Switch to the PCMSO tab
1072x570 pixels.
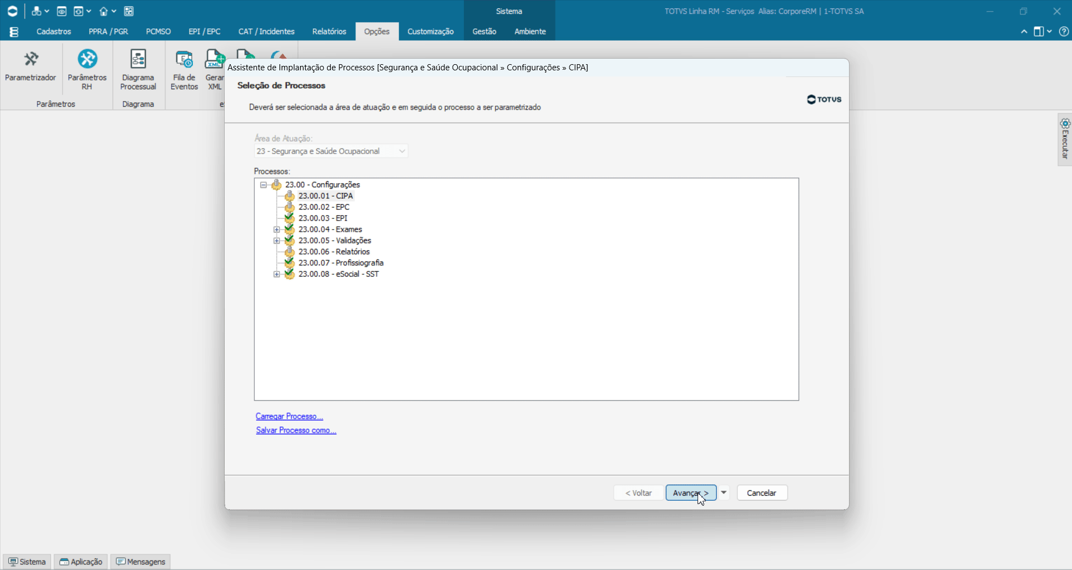point(158,32)
